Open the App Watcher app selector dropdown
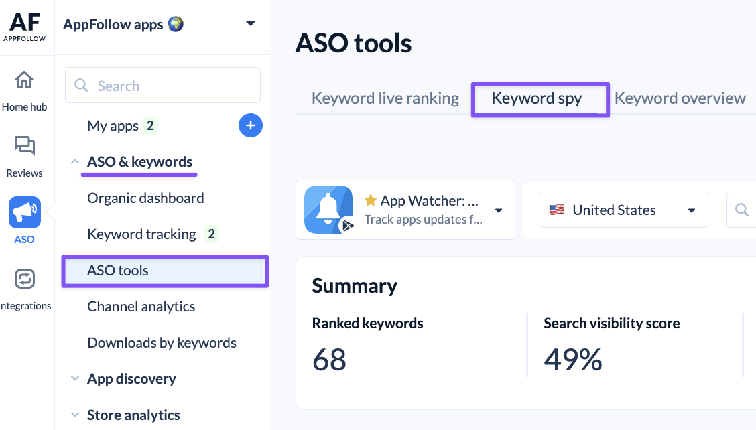This screenshot has width=756, height=430. (x=499, y=210)
